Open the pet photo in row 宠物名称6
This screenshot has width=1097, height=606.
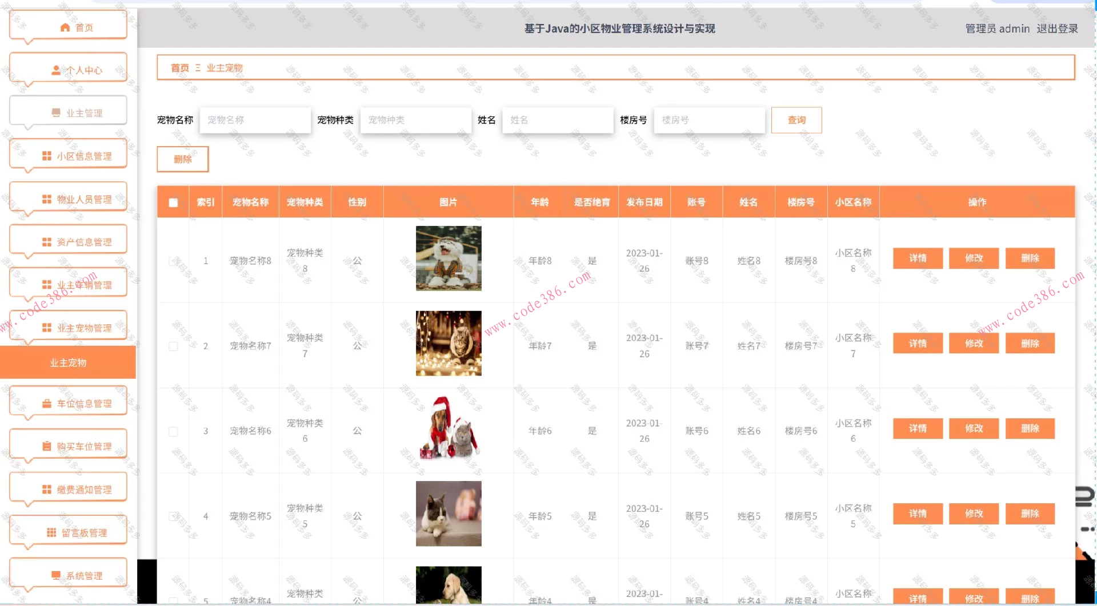[x=449, y=429]
